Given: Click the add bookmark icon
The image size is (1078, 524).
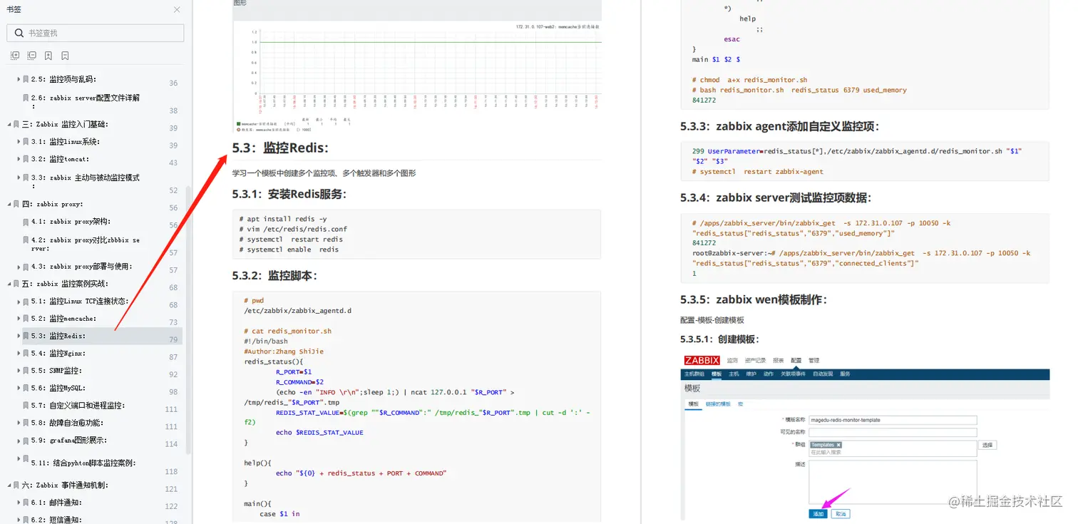Looking at the screenshot, I should coord(48,56).
